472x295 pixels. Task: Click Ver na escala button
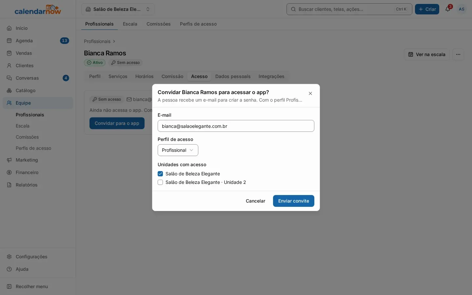(x=427, y=54)
